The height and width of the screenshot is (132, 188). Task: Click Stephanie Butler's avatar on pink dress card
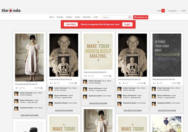(16, 109)
